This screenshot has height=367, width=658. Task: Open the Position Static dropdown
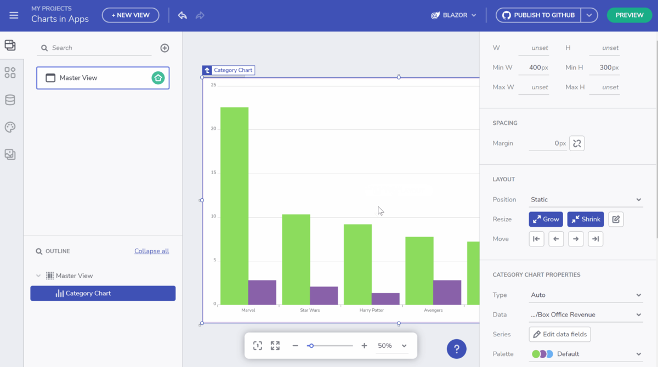coord(586,199)
